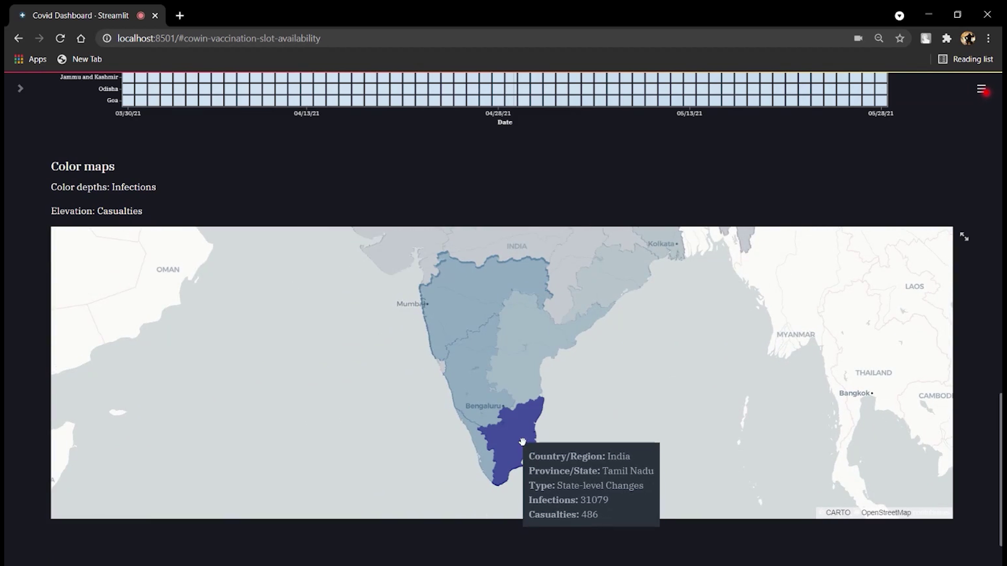The image size is (1007, 566).
Task: Bookmark this page with star icon
Action: [x=900, y=38]
